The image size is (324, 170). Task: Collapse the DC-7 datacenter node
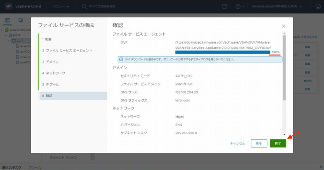6,35
